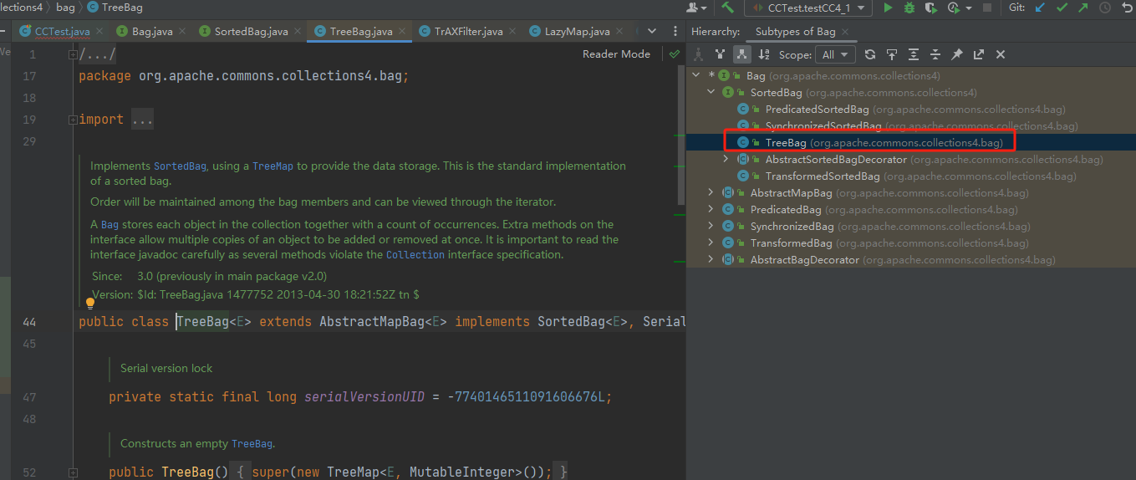Screen dimensions: 1136x480
Task: Open the CCTest.testCC4_1 run configuration dropdown
Action: tap(808, 8)
